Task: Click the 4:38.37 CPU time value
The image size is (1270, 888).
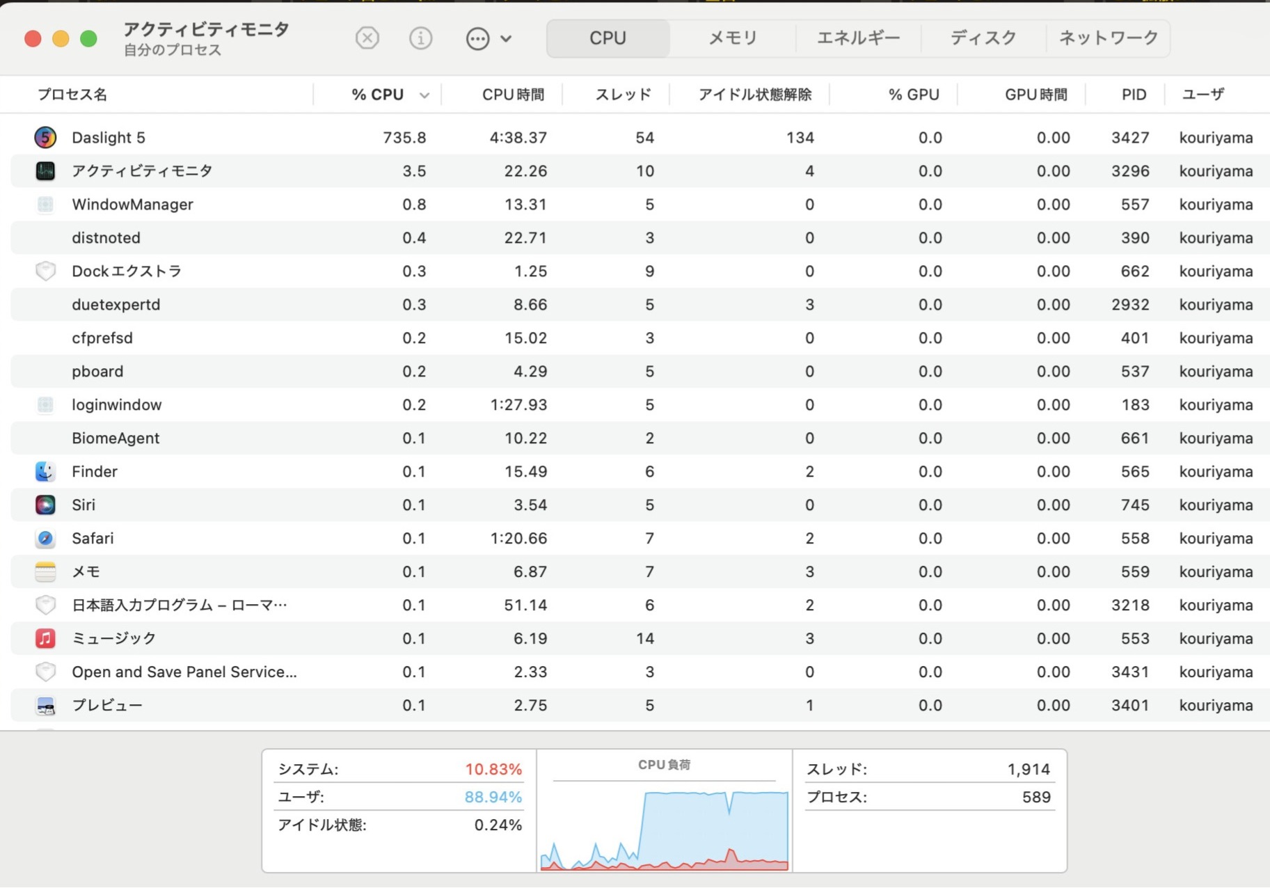Action: [518, 137]
